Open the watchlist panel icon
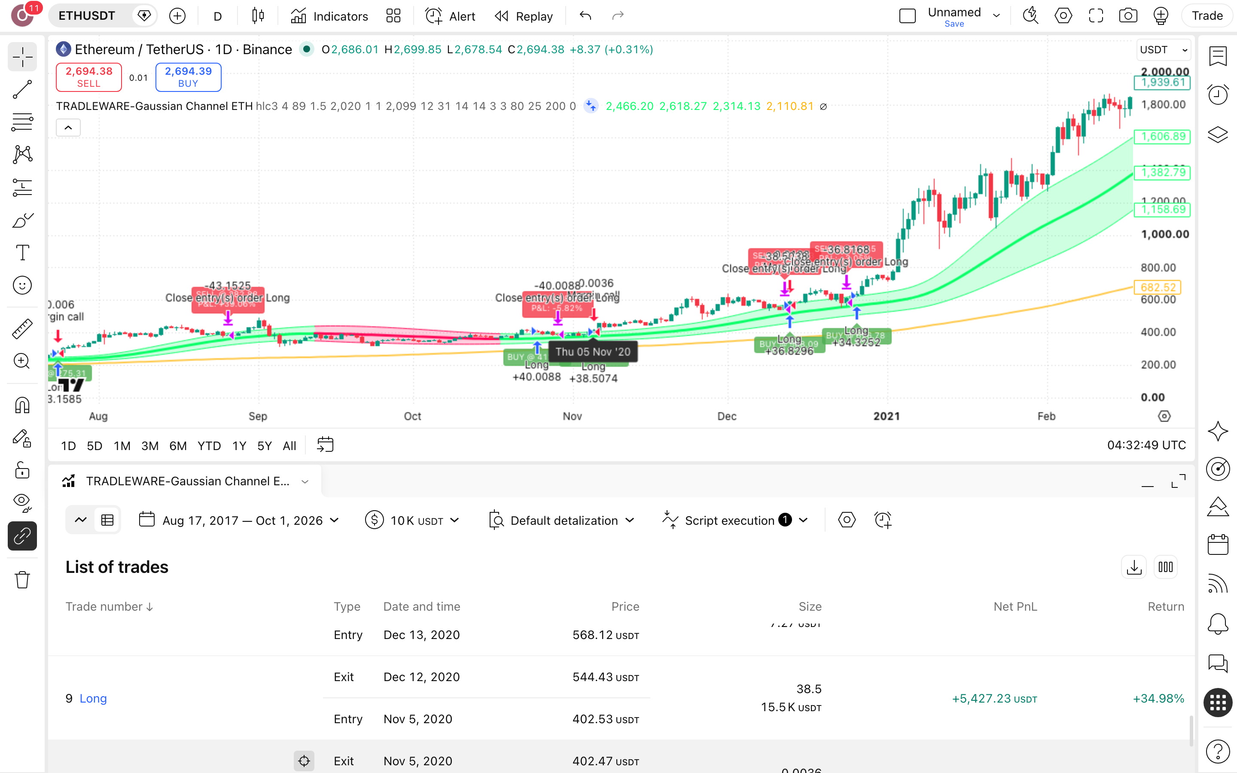 [x=1218, y=56]
